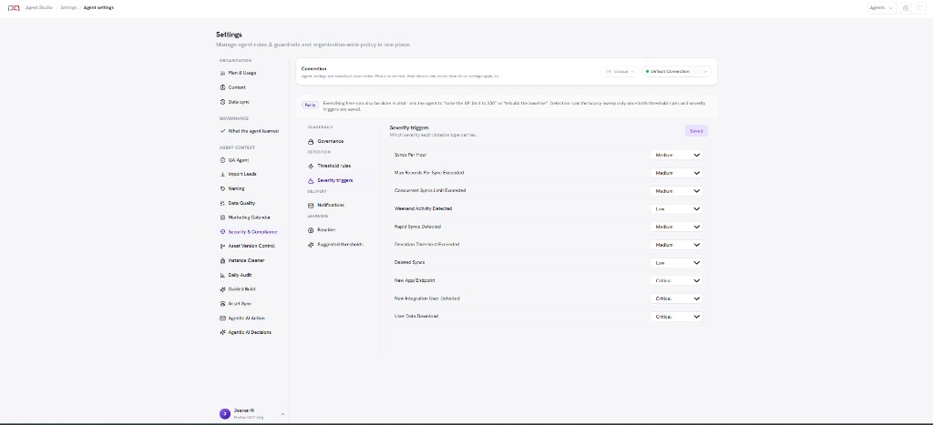Click the Severity triggers heading

click(x=409, y=127)
